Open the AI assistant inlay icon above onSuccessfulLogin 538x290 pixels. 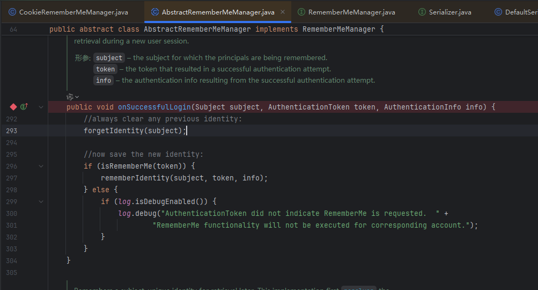[70, 97]
